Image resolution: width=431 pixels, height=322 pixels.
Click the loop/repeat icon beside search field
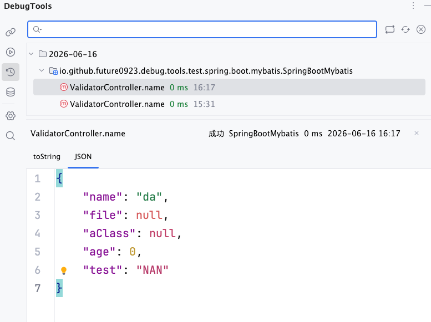(x=390, y=29)
